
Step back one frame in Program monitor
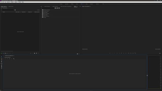119,53
